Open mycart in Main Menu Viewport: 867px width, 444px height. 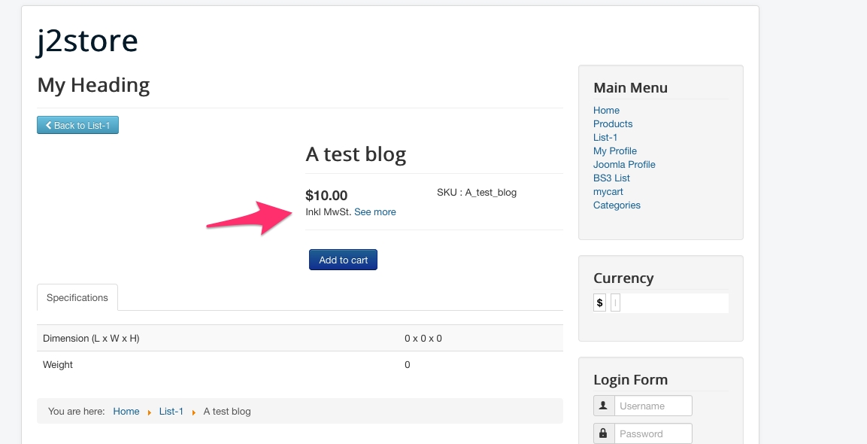pos(608,192)
